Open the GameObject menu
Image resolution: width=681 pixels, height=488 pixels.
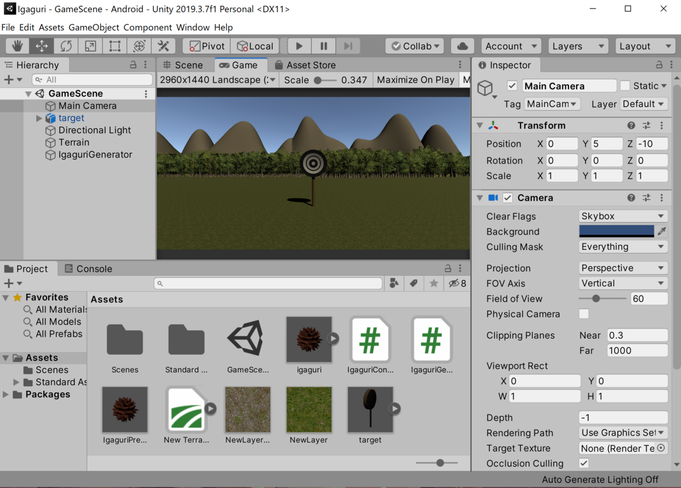pos(94,27)
